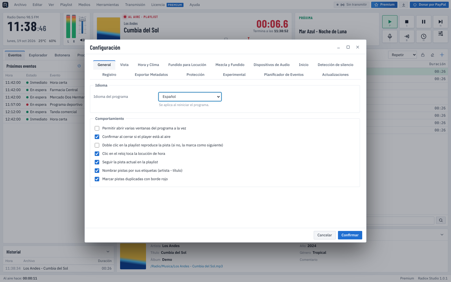
Task: Enable double click plays playlist track
Action: [97, 145]
